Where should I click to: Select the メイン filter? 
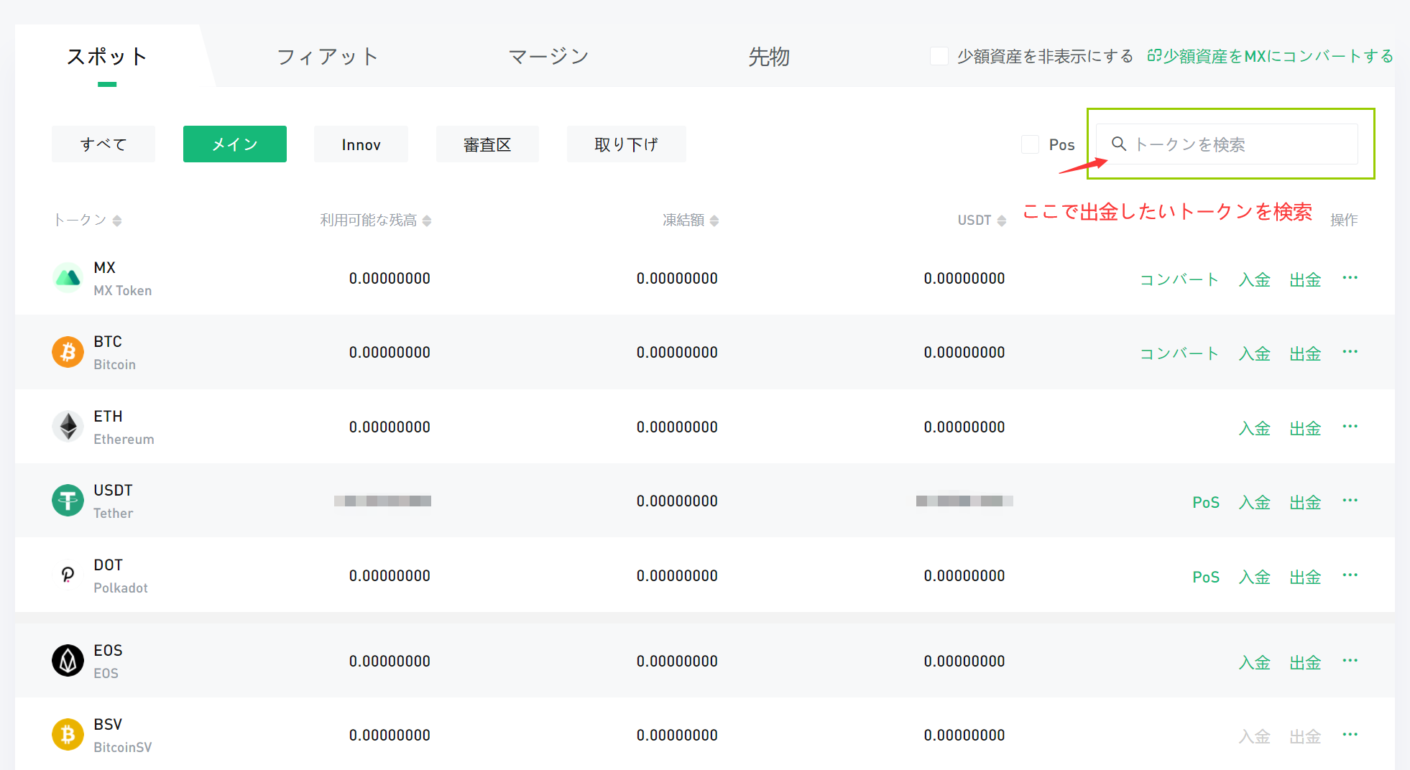tap(235, 144)
